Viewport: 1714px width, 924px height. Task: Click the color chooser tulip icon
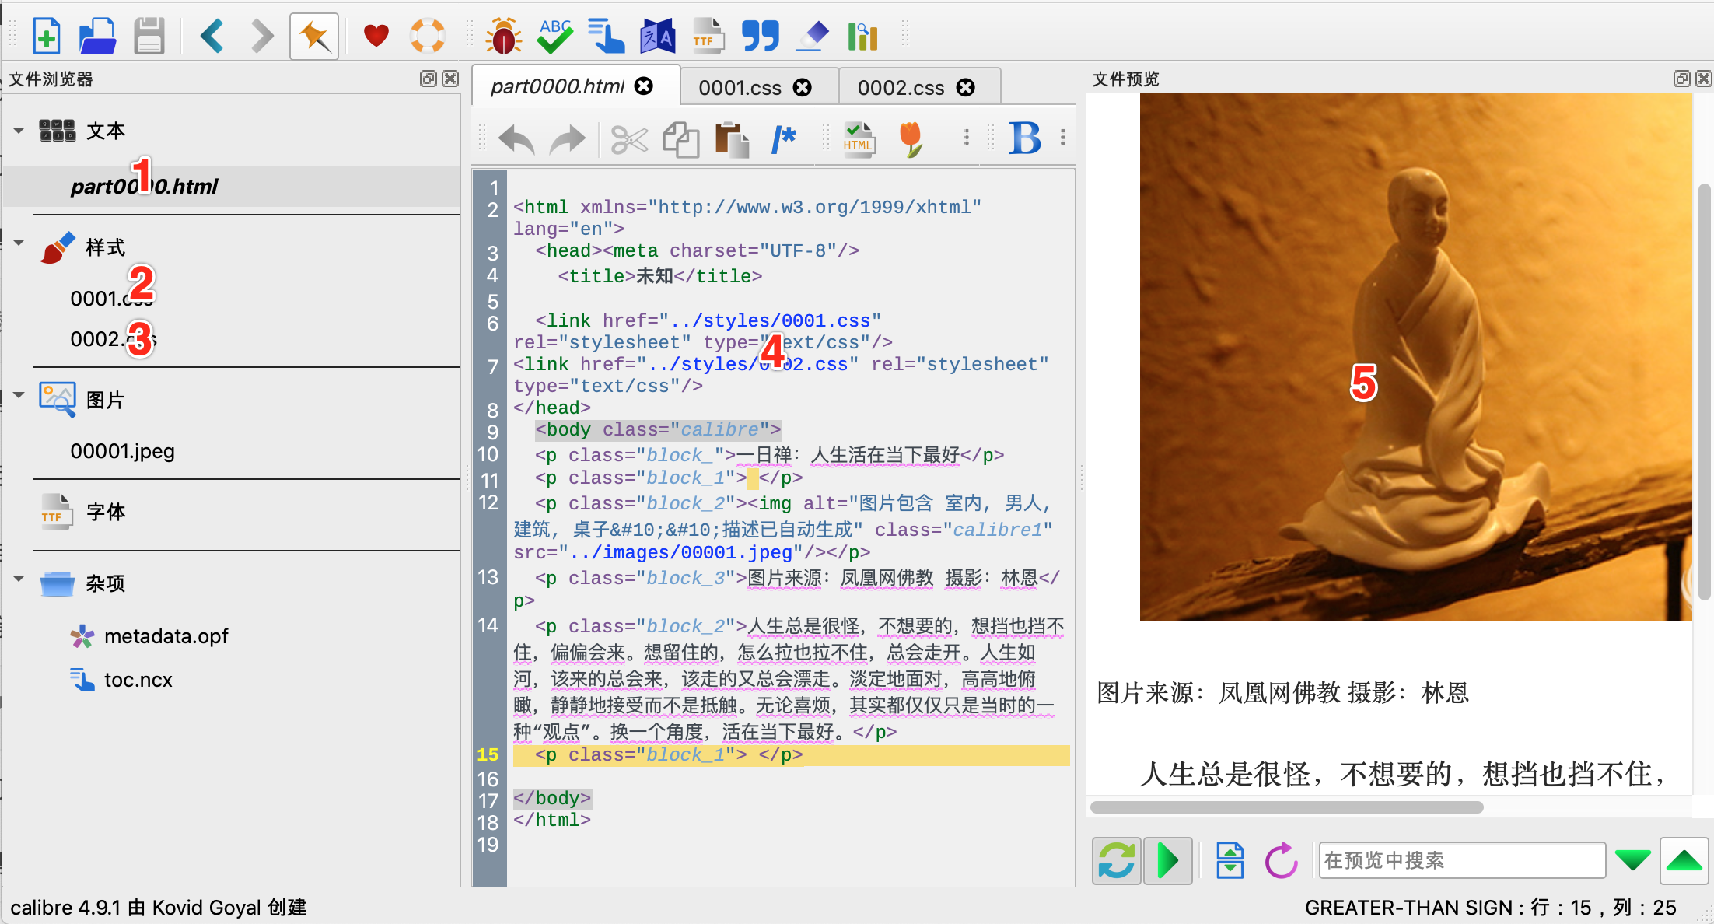[911, 139]
